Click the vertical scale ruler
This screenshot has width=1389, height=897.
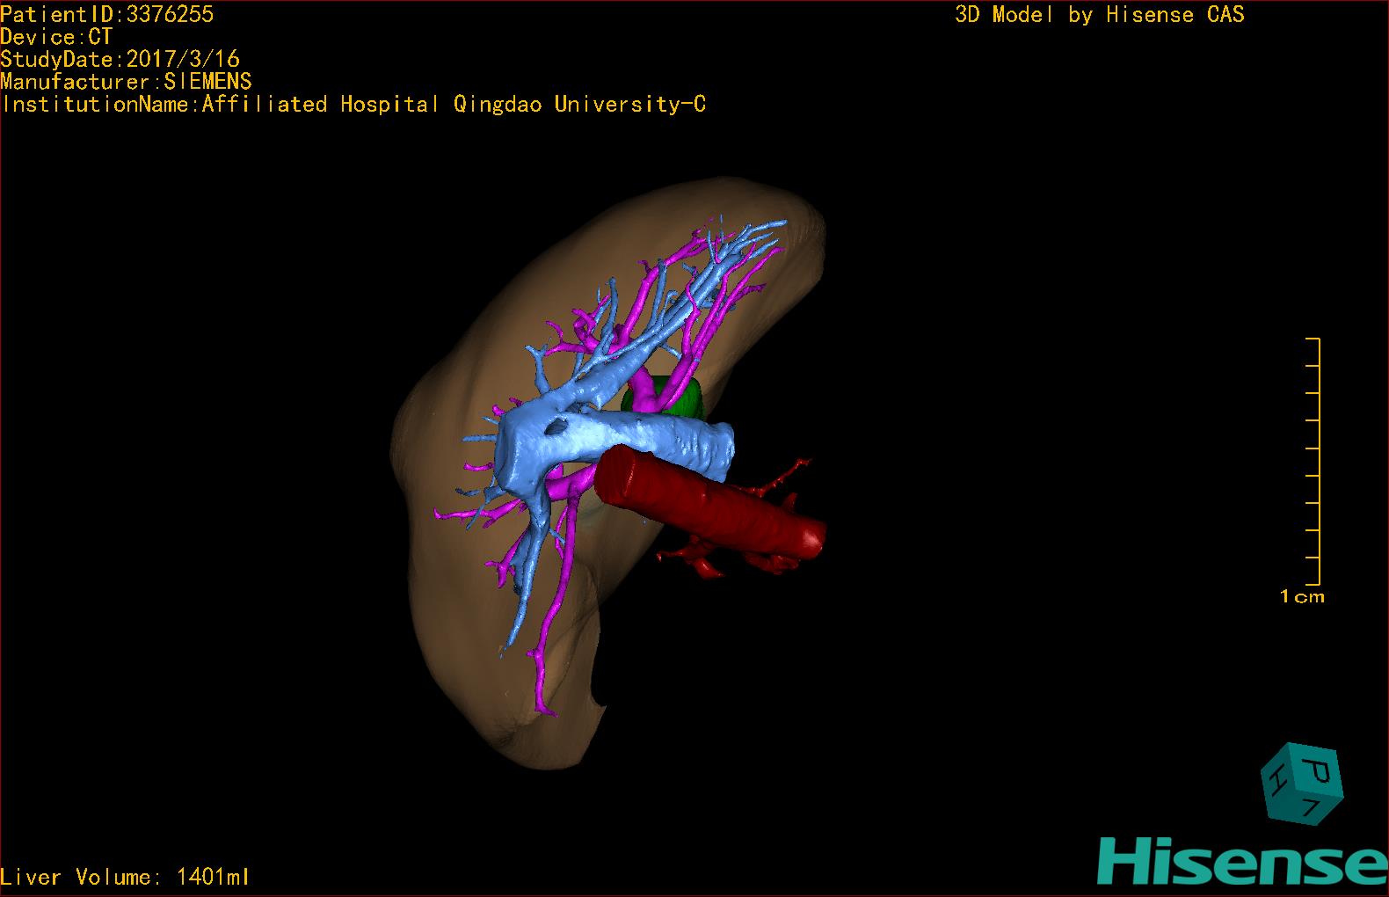[x=1313, y=462]
